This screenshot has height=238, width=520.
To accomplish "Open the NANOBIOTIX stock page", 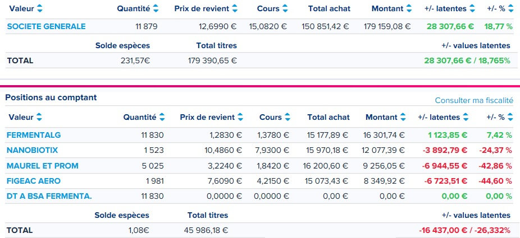I will point(32,150).
